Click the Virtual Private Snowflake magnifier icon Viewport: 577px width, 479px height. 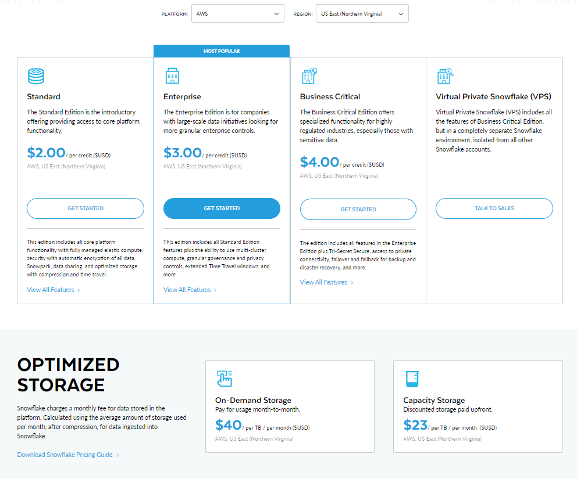tap(444, 75)
